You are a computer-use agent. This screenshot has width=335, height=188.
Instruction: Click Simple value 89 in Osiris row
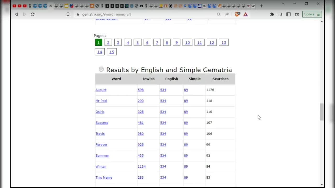pos(186,112)
